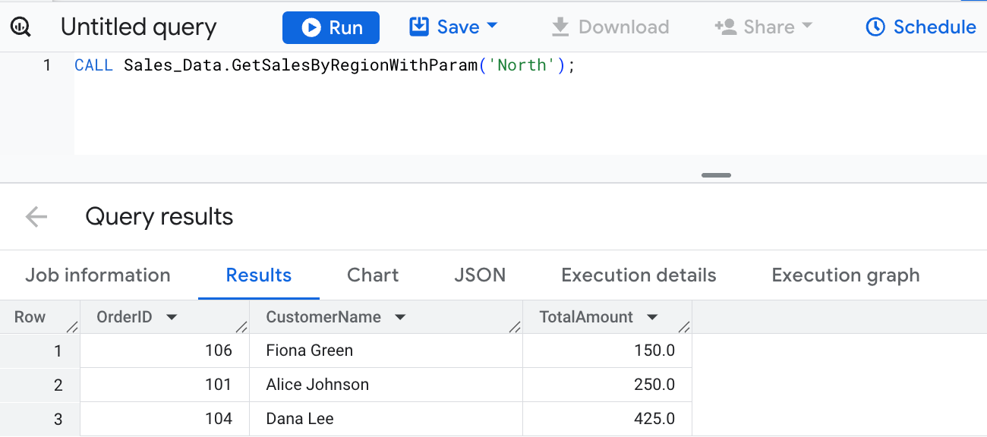Click the 150.0 amount cell

[607, 351]
